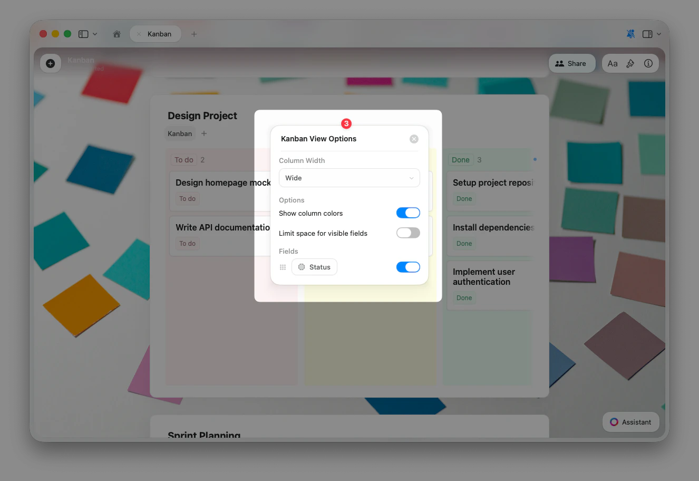
Task: Open the Column Width dropdown set to Wide
Action: (349, 178)
